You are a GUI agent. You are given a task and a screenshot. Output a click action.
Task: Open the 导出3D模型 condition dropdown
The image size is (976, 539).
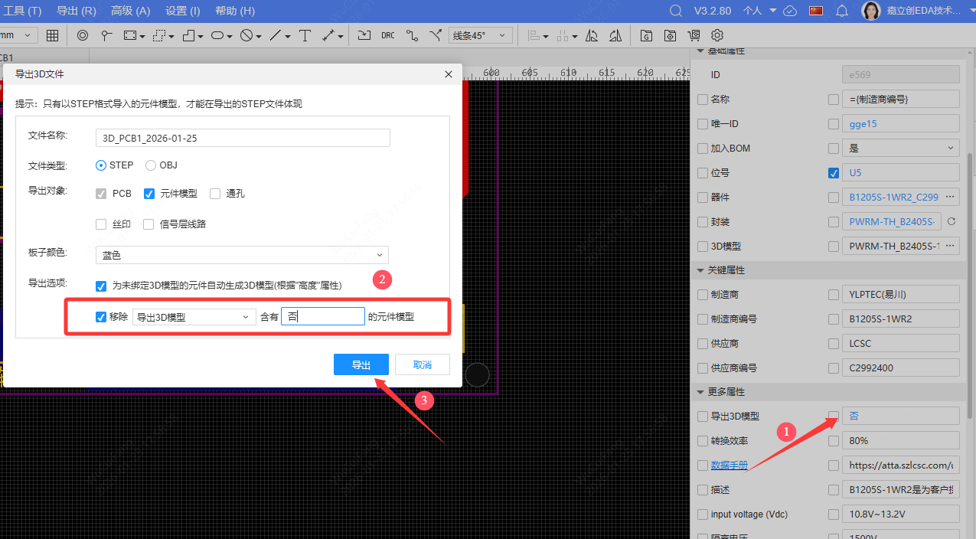tap(194, 316)
